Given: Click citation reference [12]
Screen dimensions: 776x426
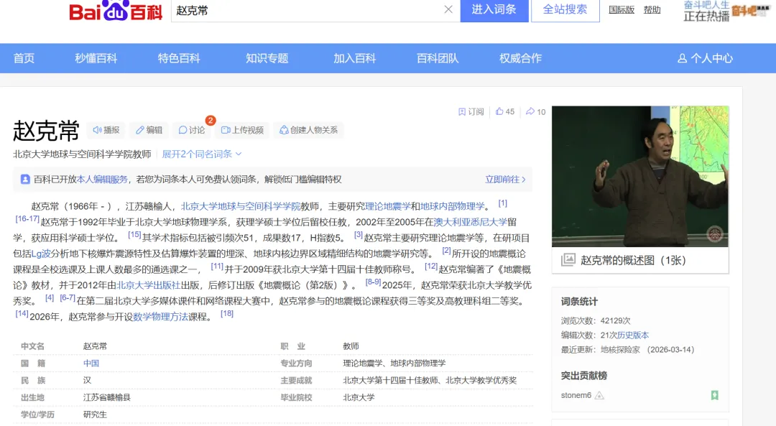Looking at the screenshot, I should pos(431,267).
